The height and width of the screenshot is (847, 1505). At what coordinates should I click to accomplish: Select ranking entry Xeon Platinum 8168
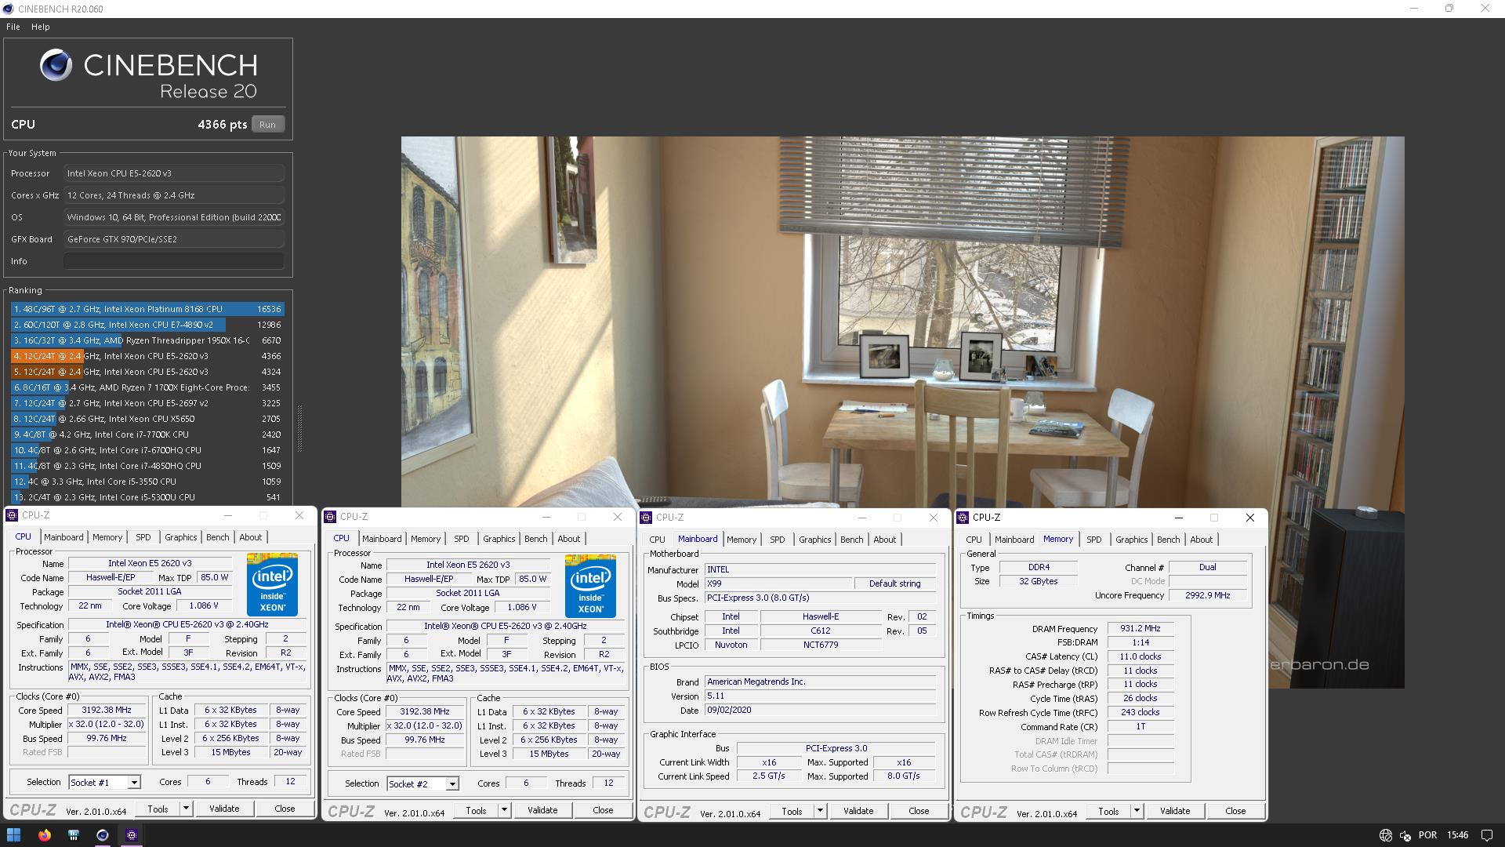tap(147, 309)
